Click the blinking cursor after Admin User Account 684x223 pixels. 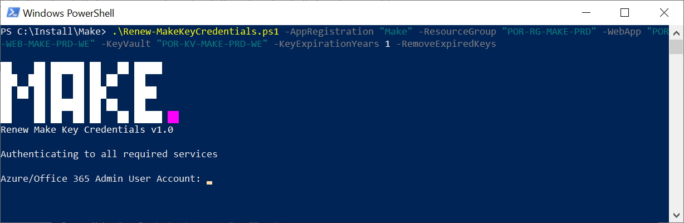(x=209, y=182)
